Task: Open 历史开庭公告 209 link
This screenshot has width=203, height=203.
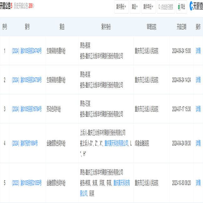Action: point(24,6)
